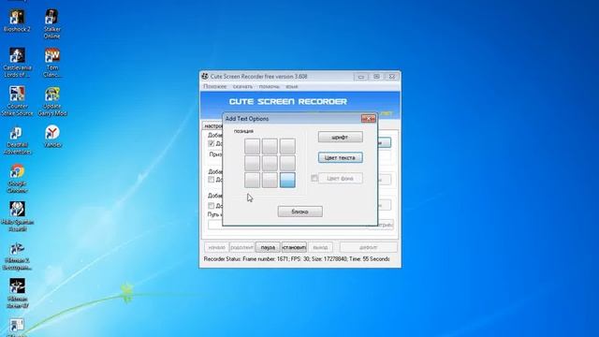Click the дефолт default button
The width and height of the screenshot is (599, 337).
point(368,247)
